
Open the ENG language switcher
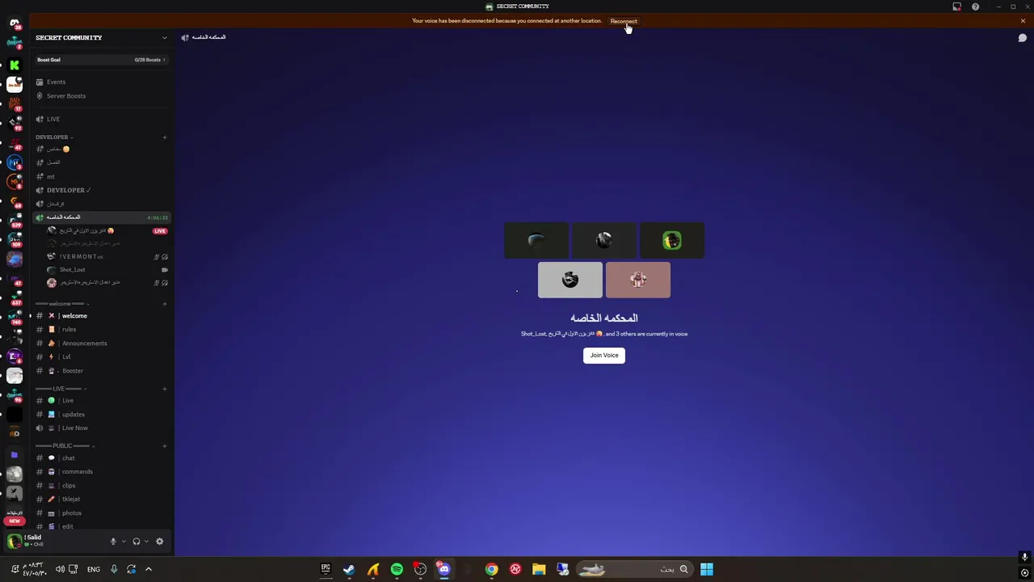pos(94,569)
